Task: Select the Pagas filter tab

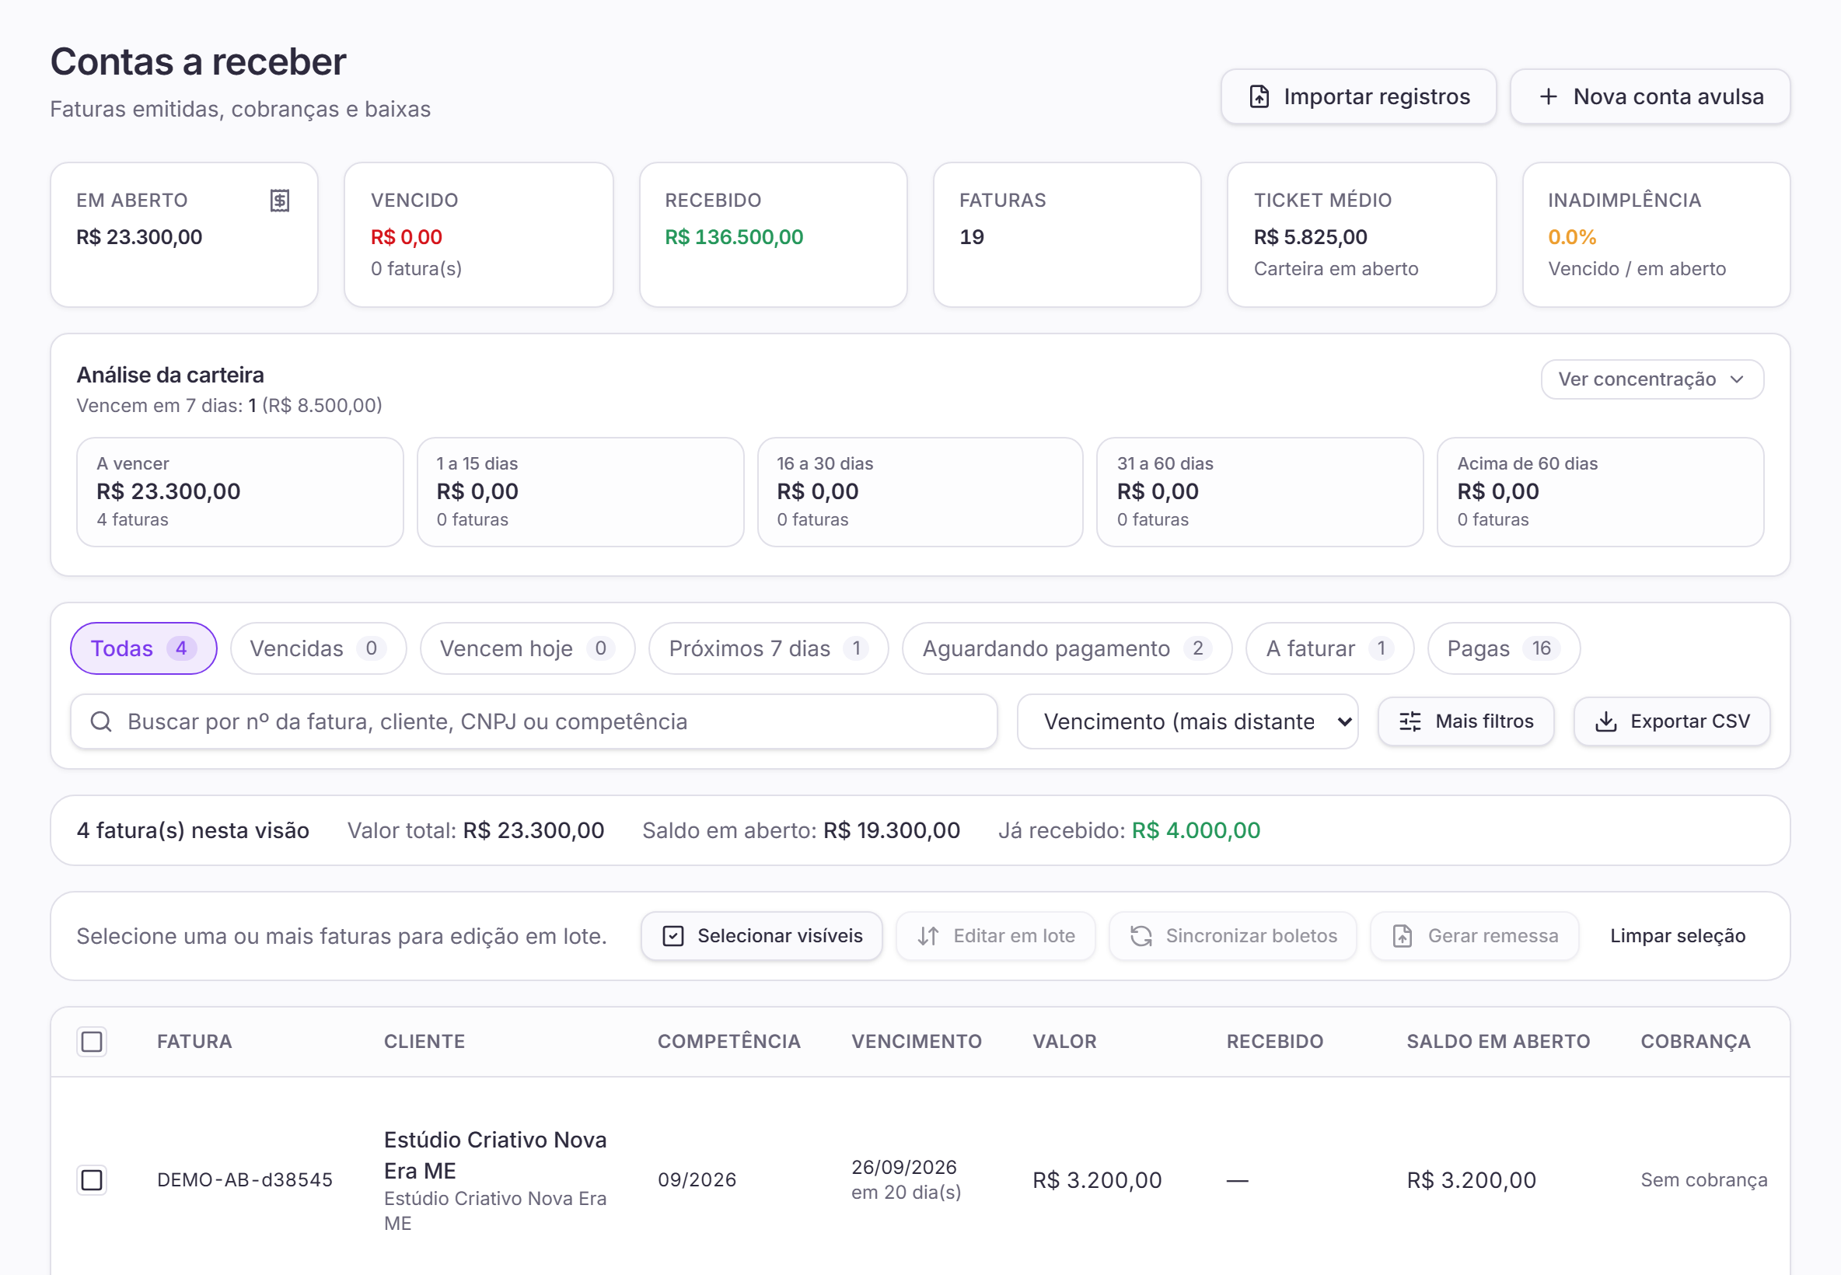Action: click(x=1502, y=648)
